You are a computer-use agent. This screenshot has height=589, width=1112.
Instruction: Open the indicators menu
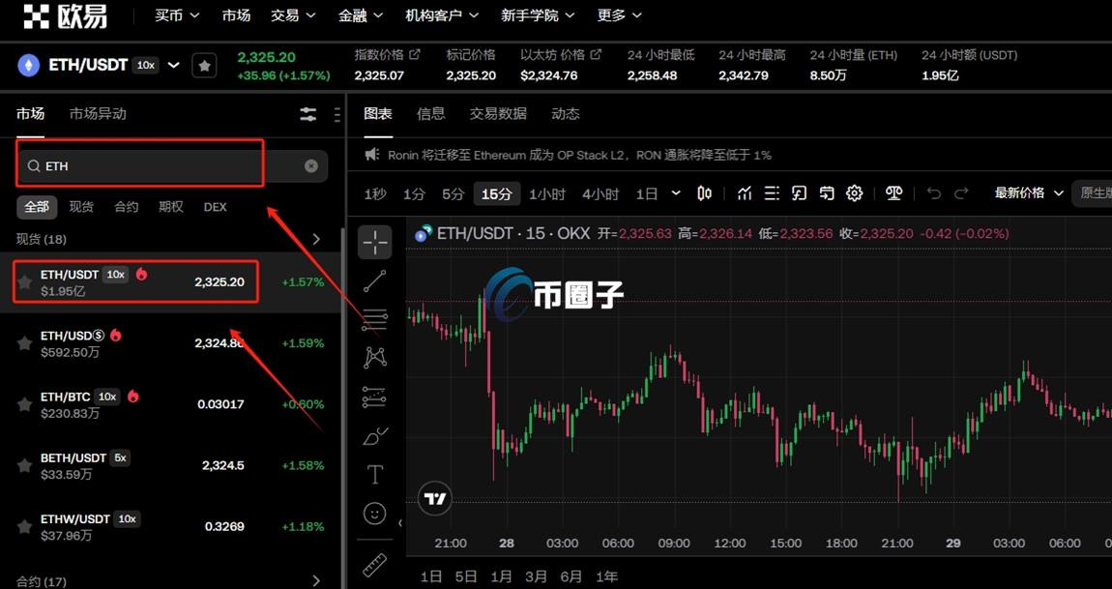pyautogui.click(x=744, y=193)
